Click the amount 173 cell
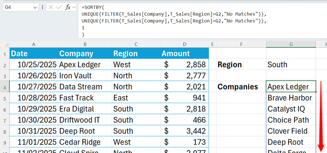 (x=185, y=142)
